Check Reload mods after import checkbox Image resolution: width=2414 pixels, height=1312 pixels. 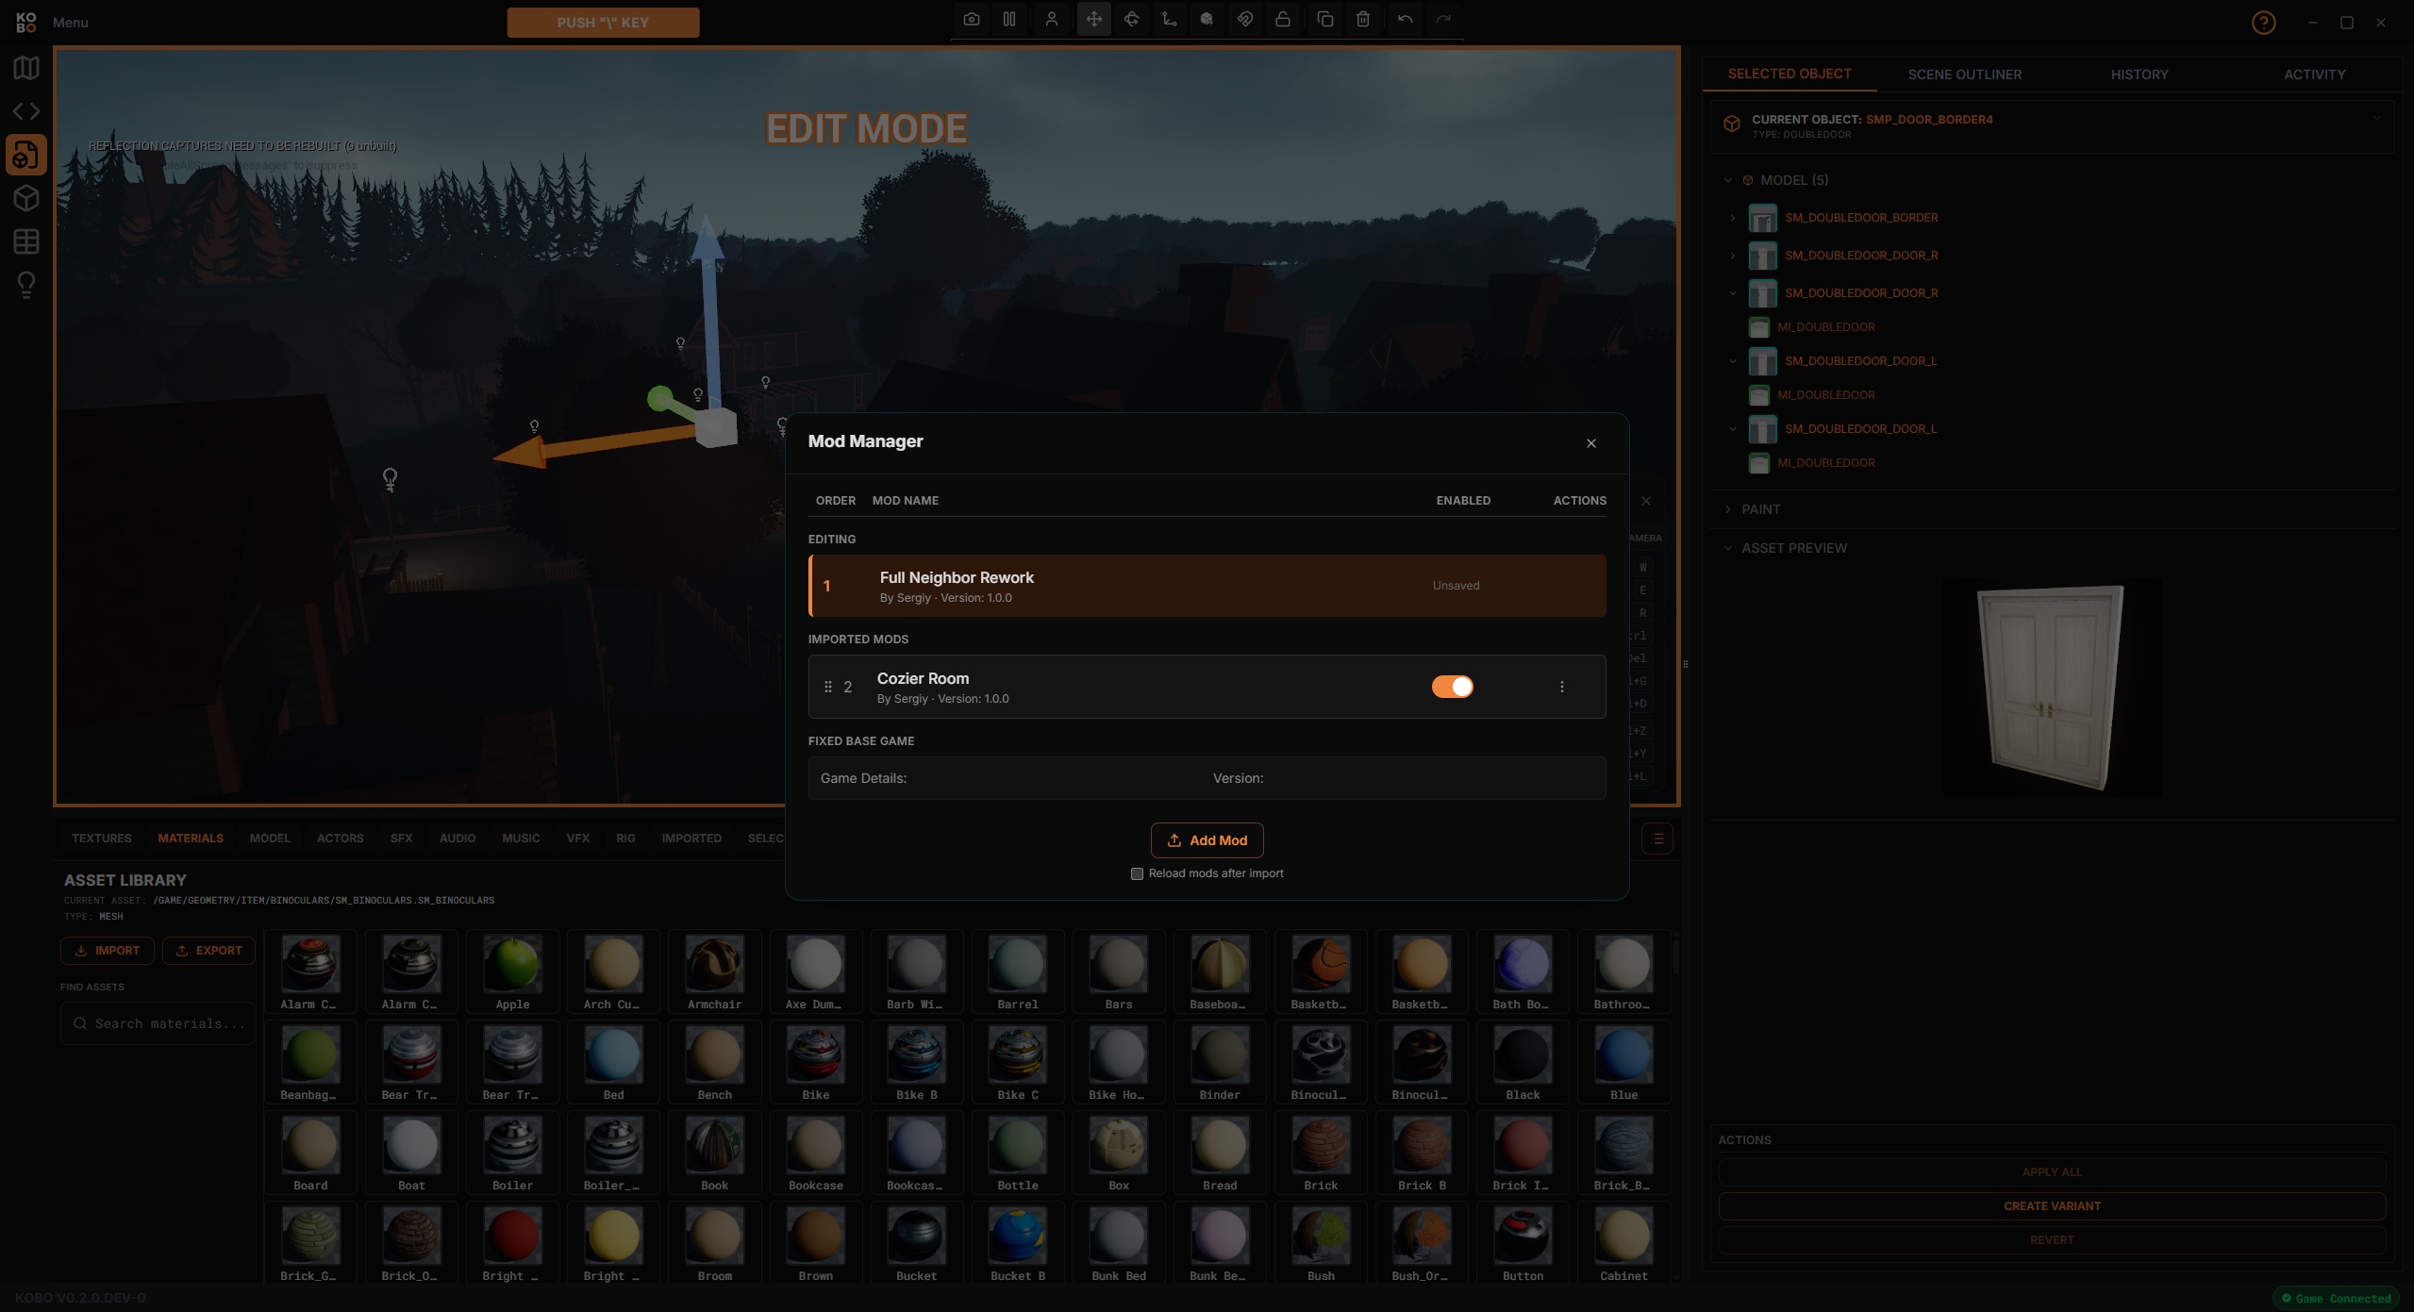click(1137, 874)
